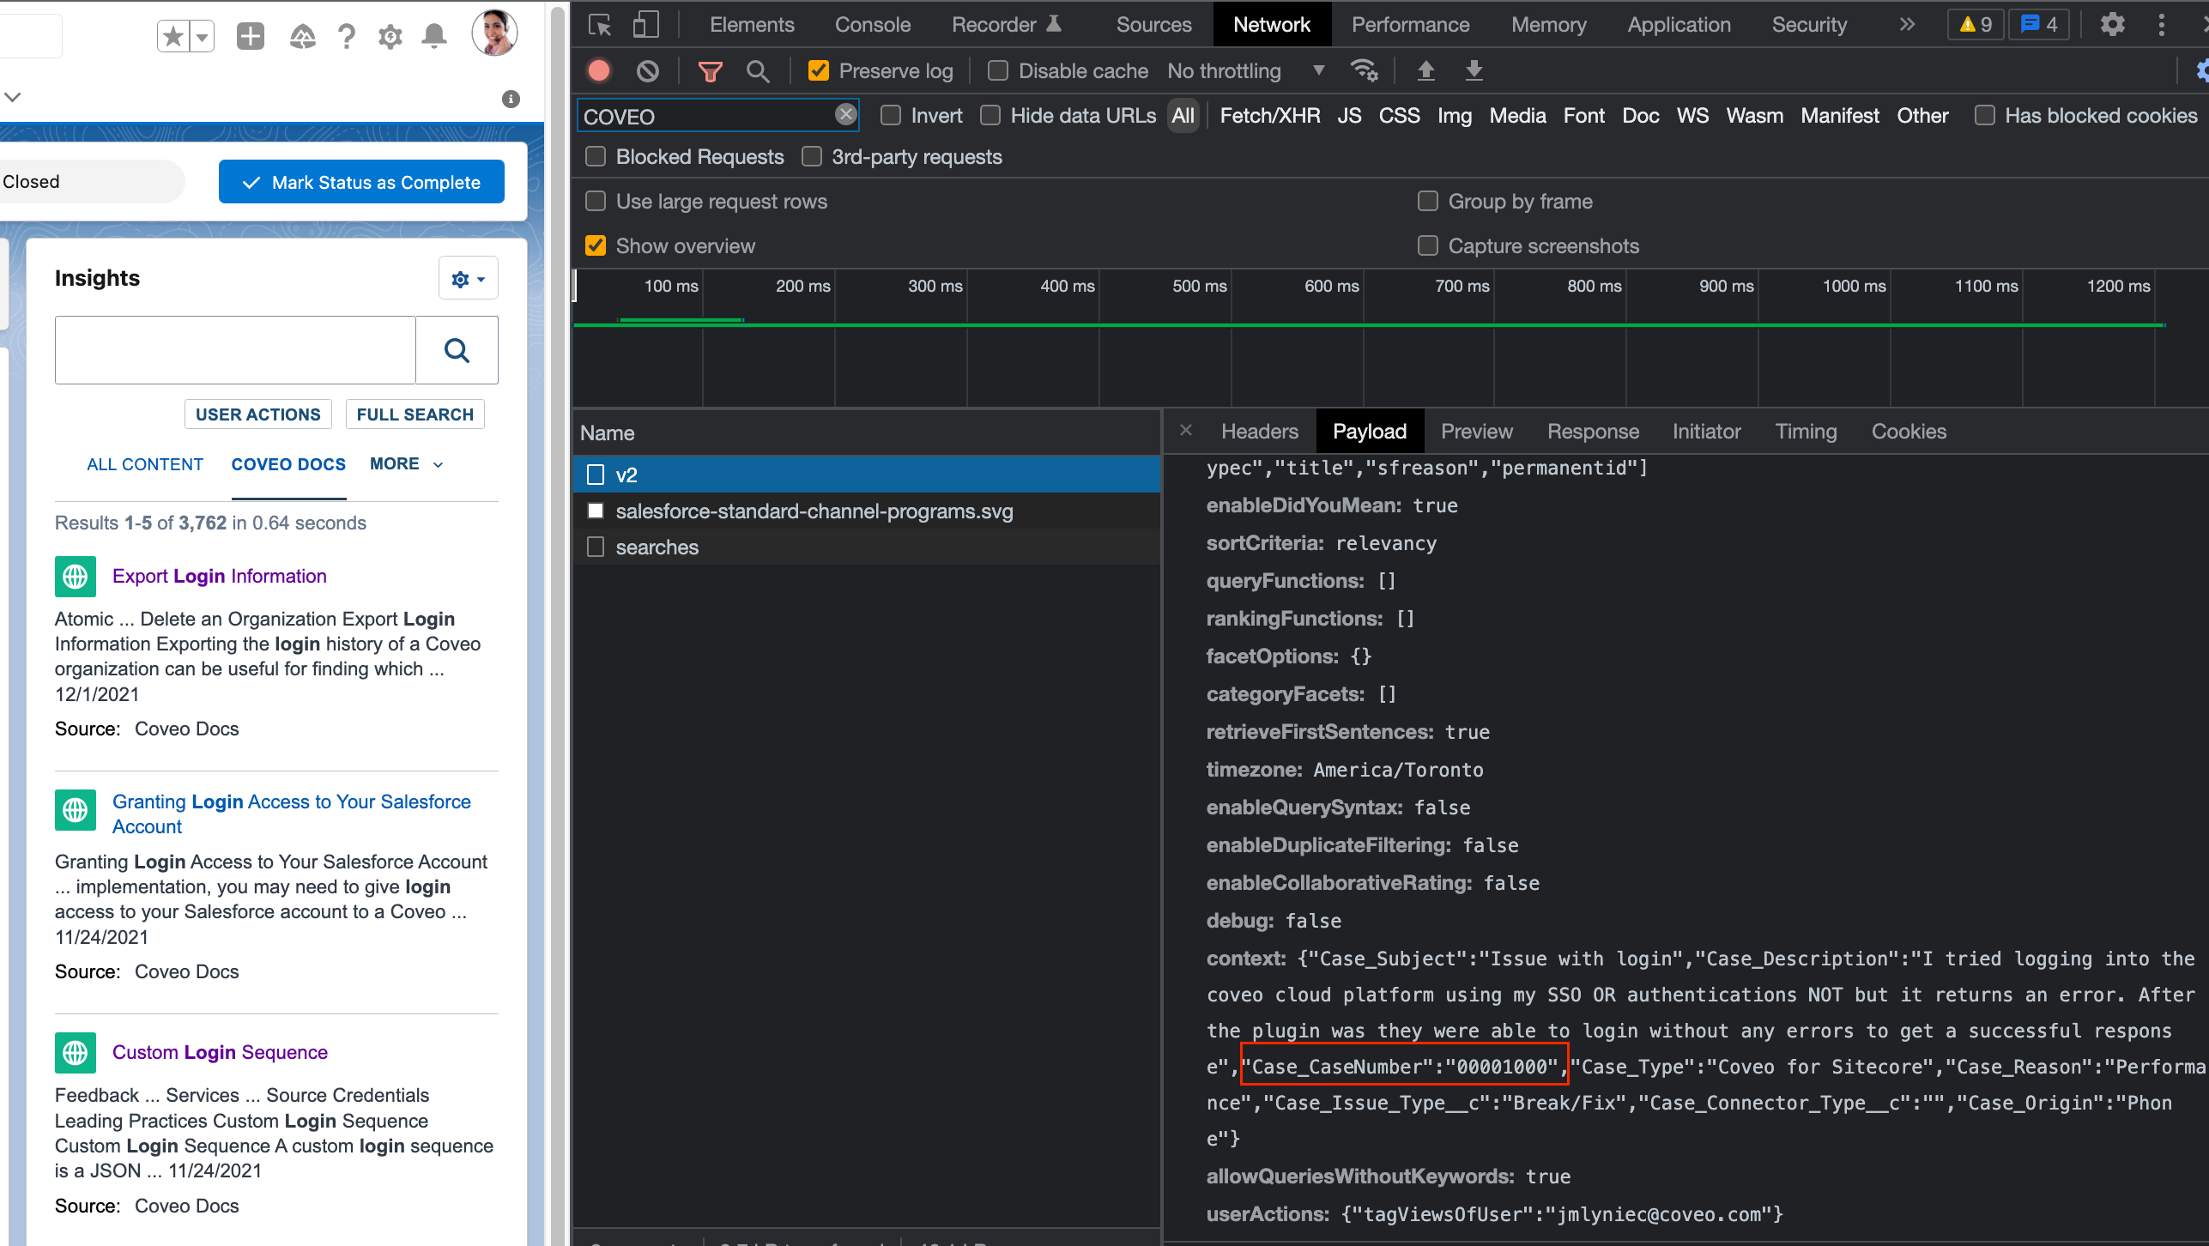Enable the Disable cache checkbox
The width and height of the screenshot is (2209, 1246).
coord(998,70)
